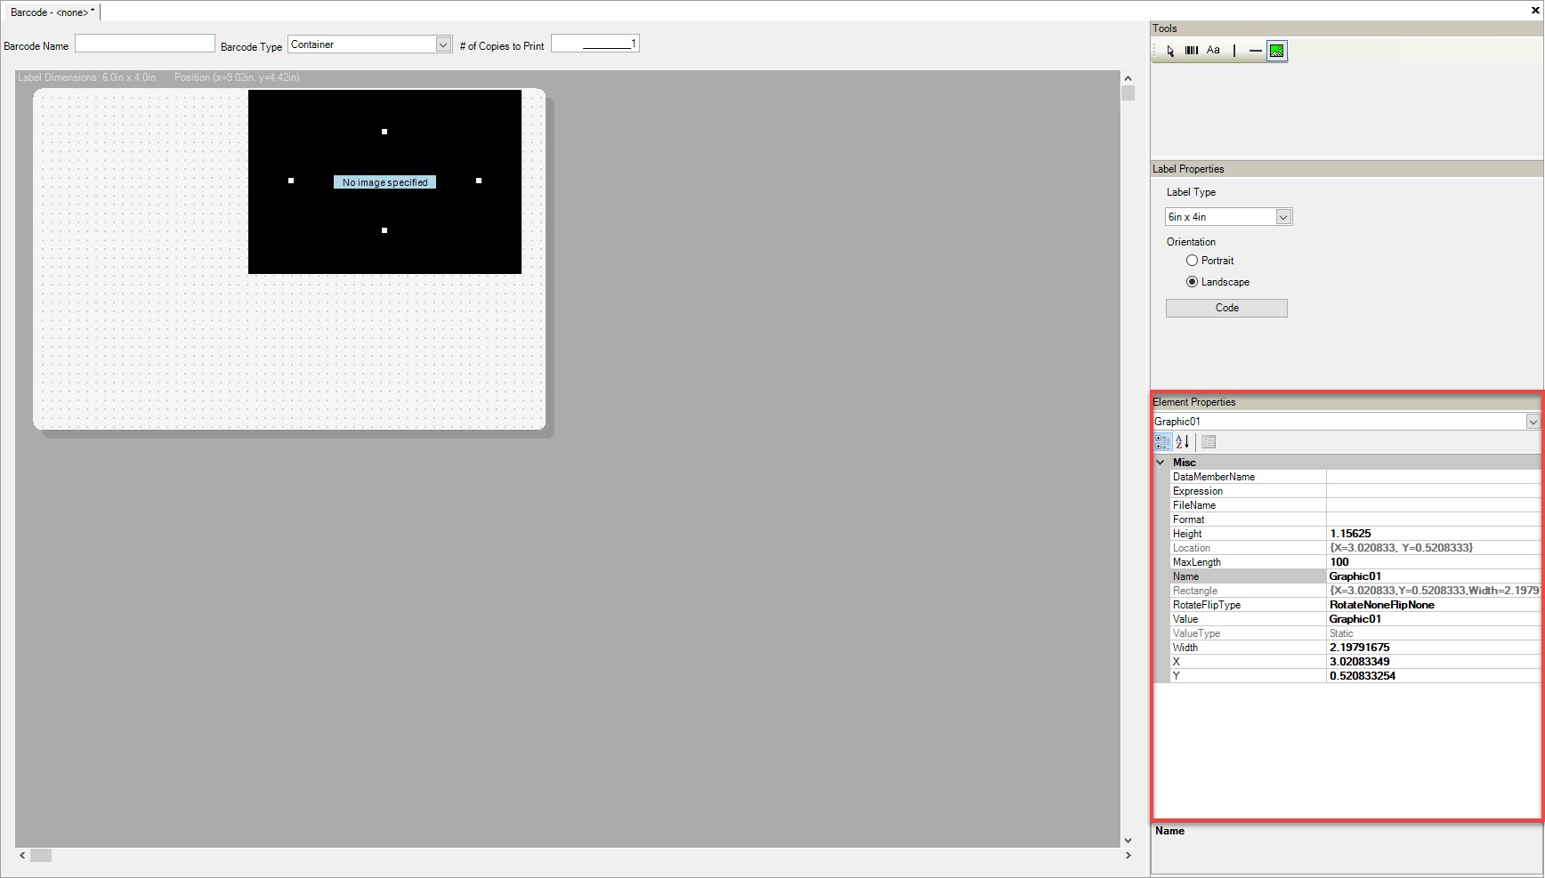Image resolution: width=1545 pixels, height=878 pixels.
Task: Select the FileName property row
Action: pos(1355,505)
